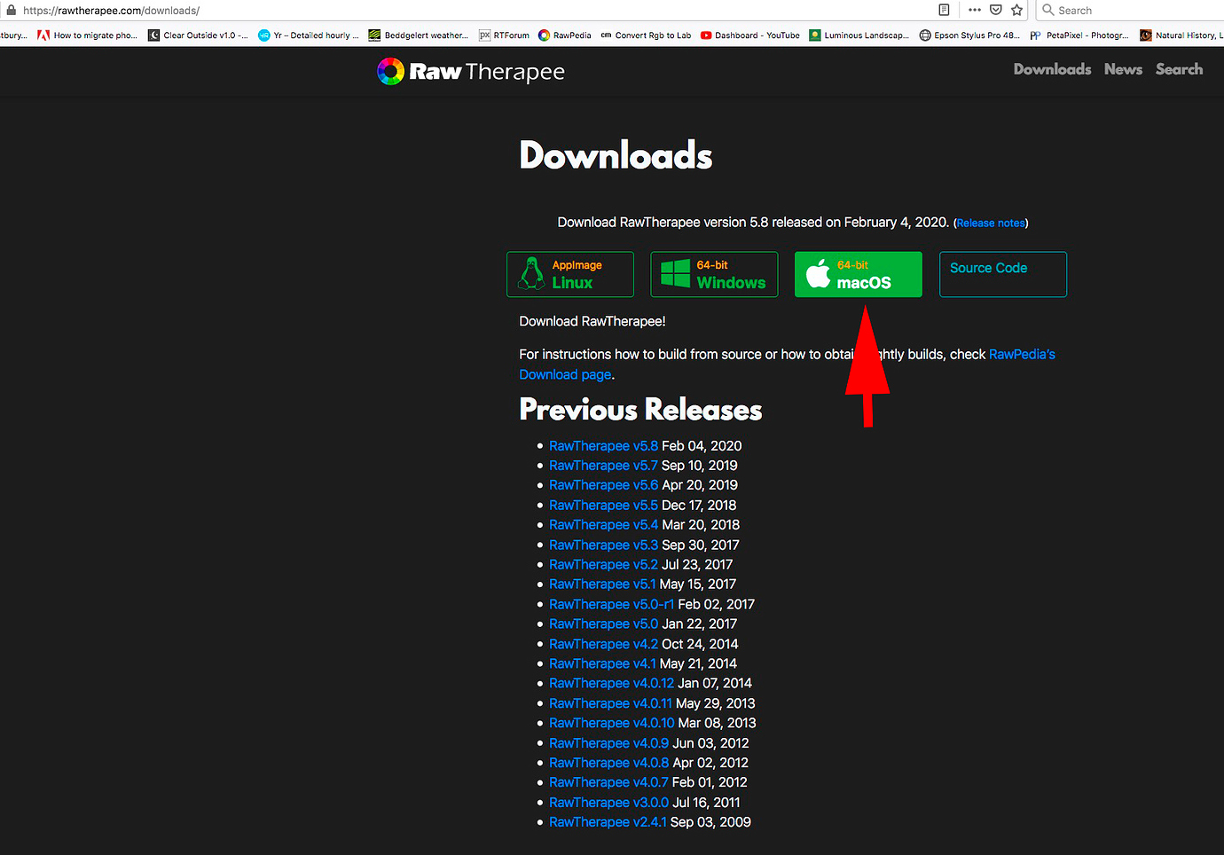Viewport: 1224px width, 855px height.
Task: Bookmark this page with star icon
Action: [1017, 10]
